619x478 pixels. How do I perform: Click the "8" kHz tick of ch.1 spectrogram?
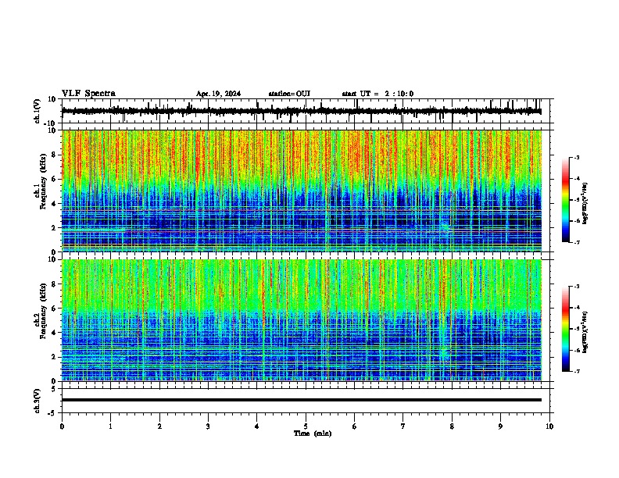(x=55, y=155)
